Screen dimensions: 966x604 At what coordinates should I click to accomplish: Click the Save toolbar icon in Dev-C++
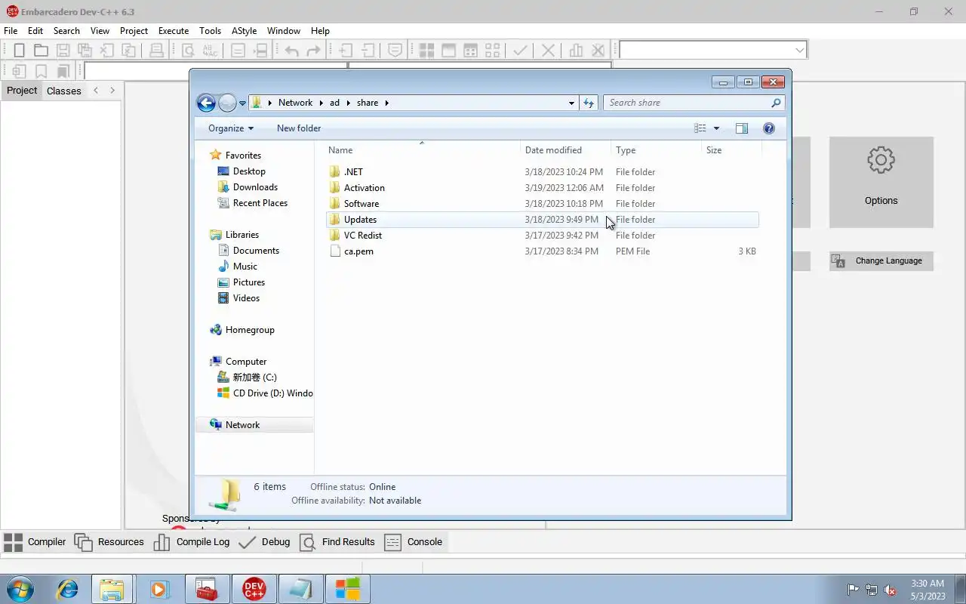63,51
